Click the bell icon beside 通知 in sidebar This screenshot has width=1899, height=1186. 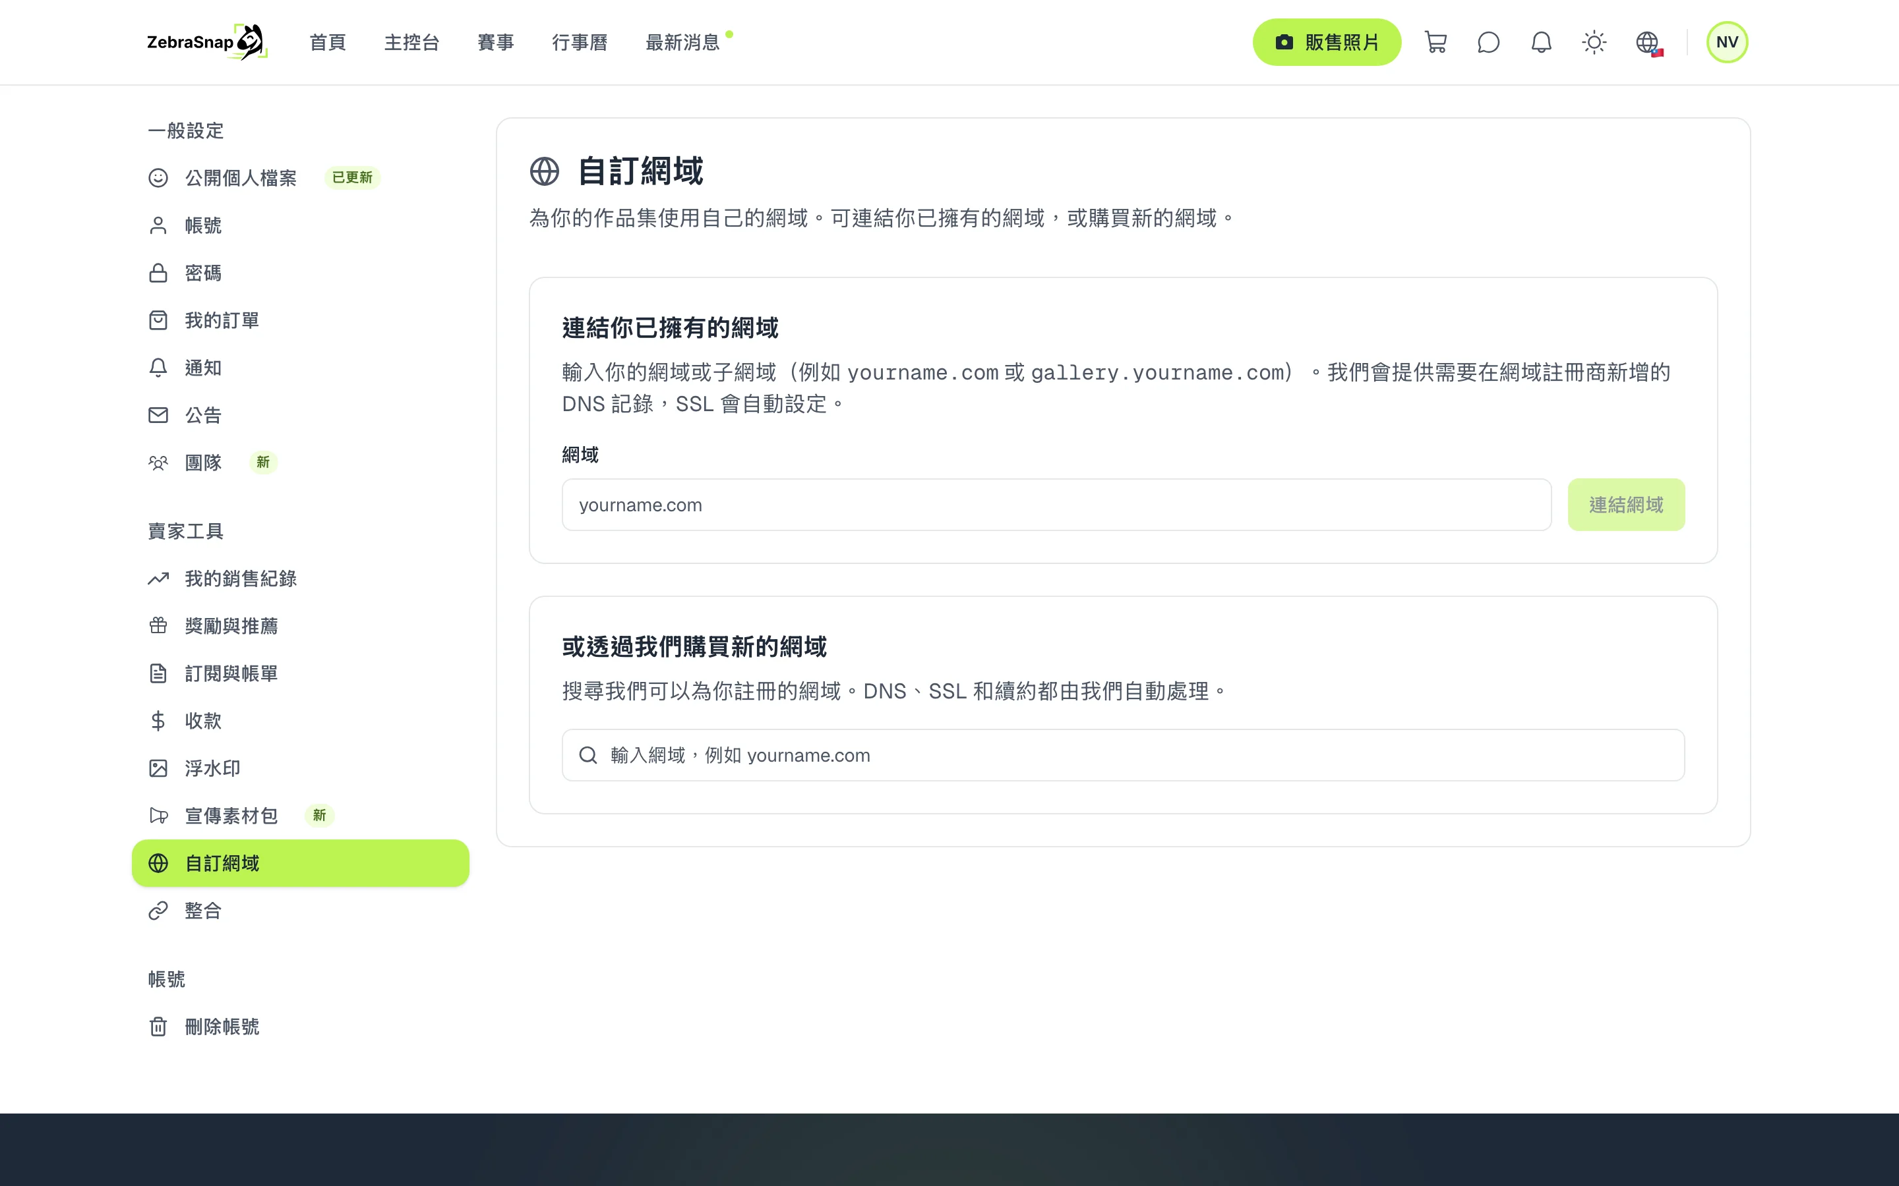[x=158, y=368]
